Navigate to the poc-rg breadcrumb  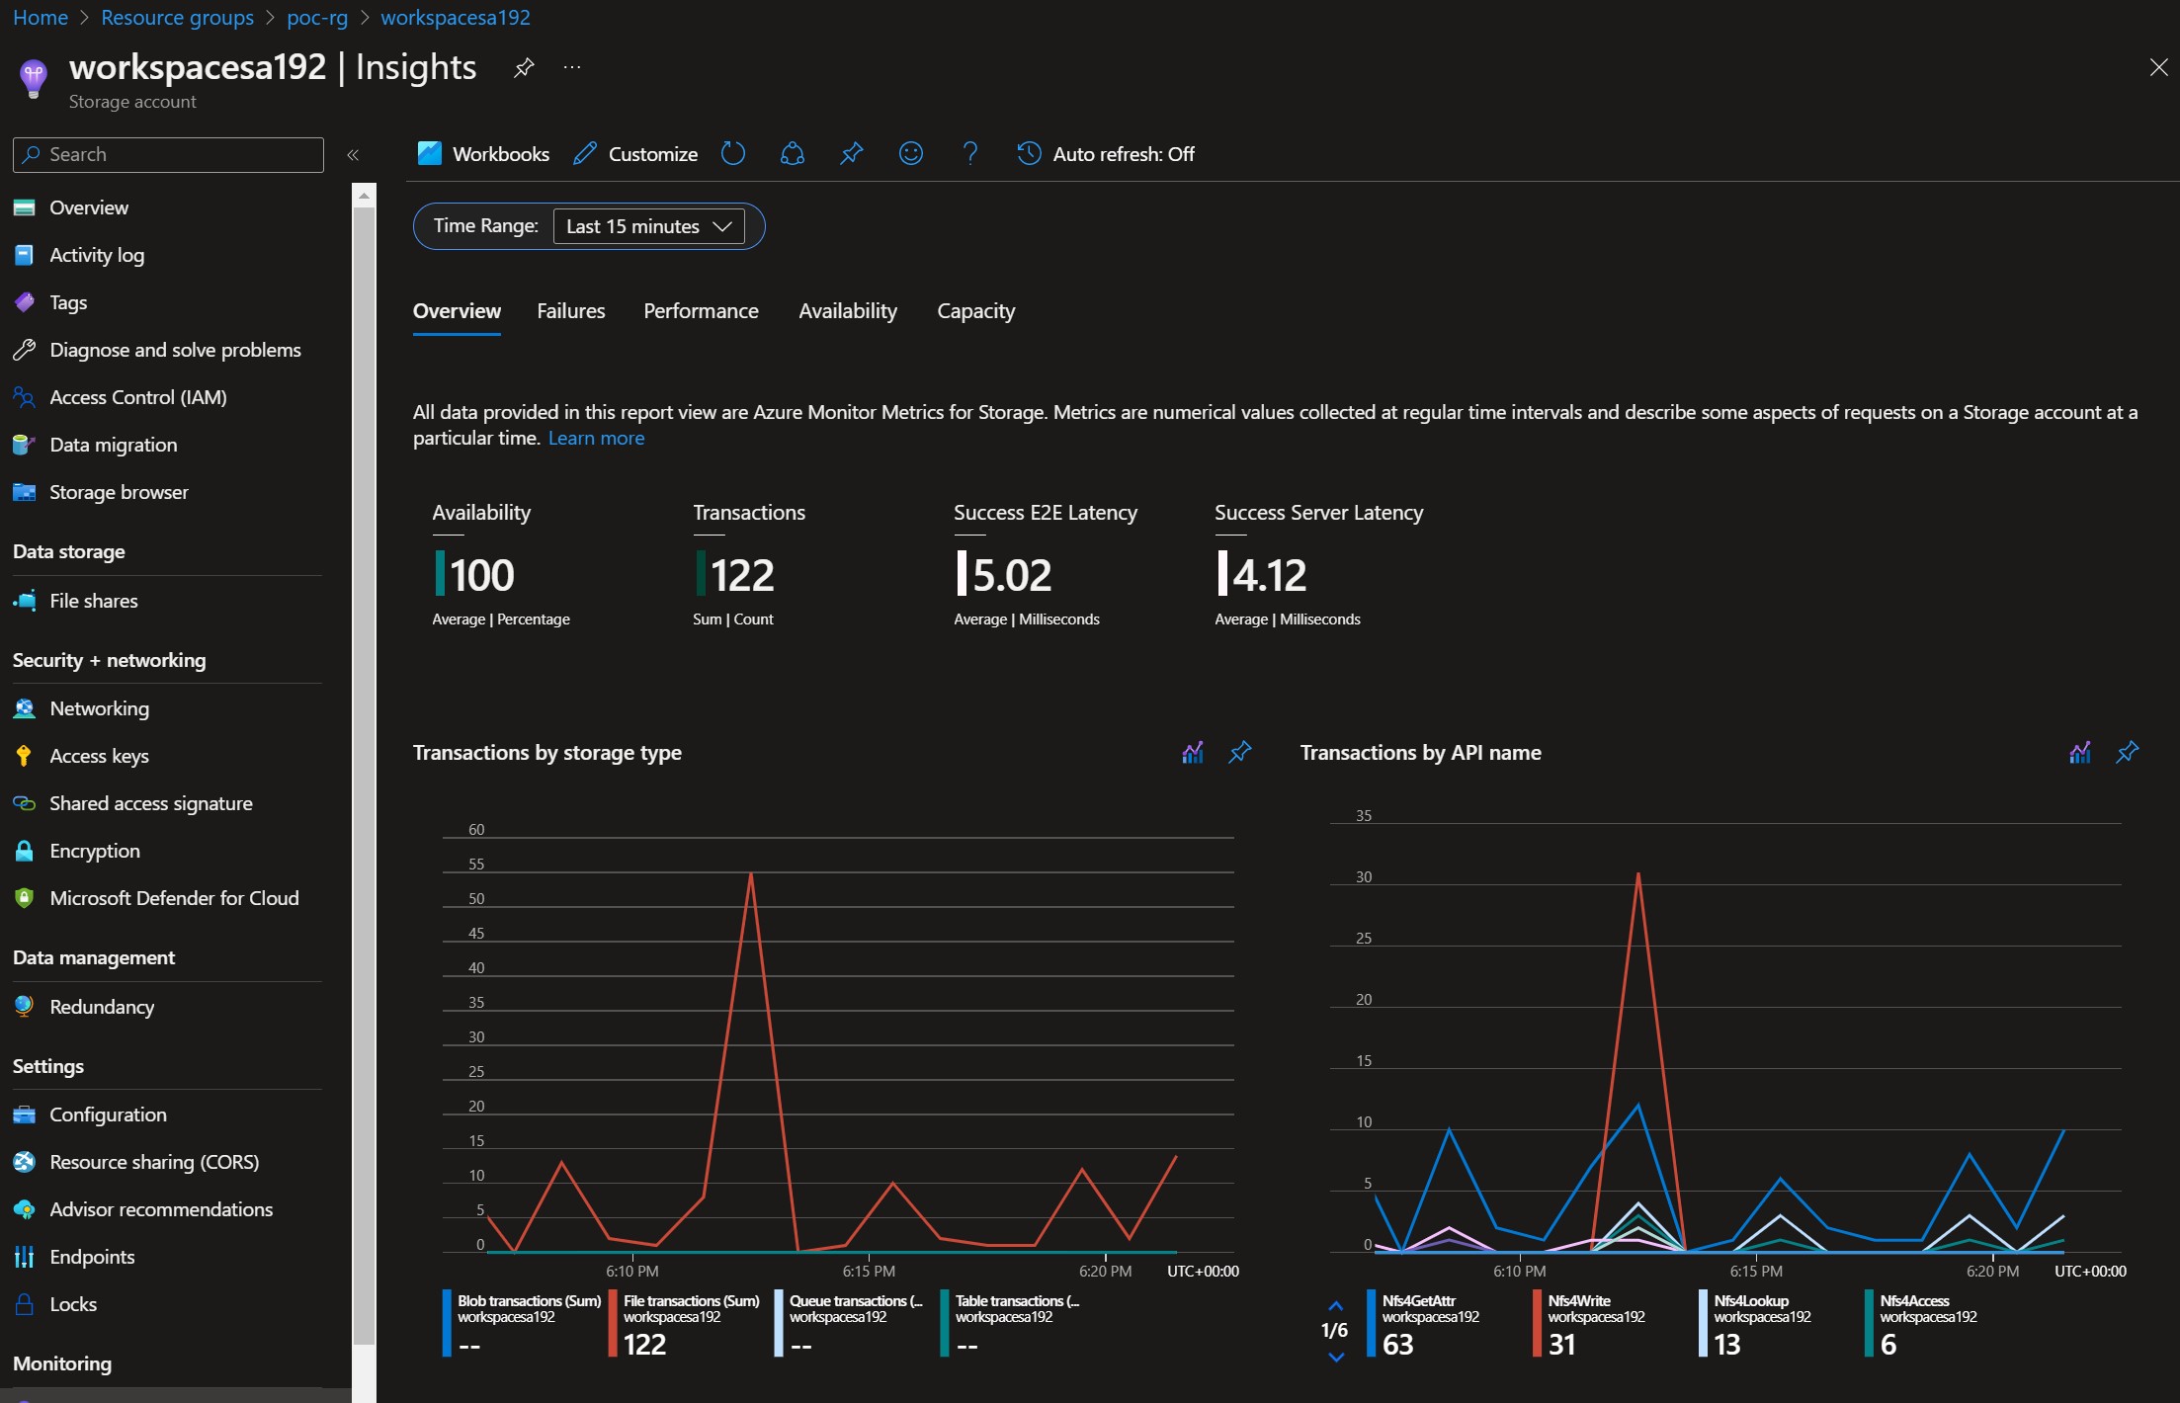[317, 17]
